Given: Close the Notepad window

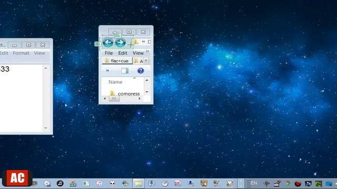Looking at the screenshot, I should point(43,45).
